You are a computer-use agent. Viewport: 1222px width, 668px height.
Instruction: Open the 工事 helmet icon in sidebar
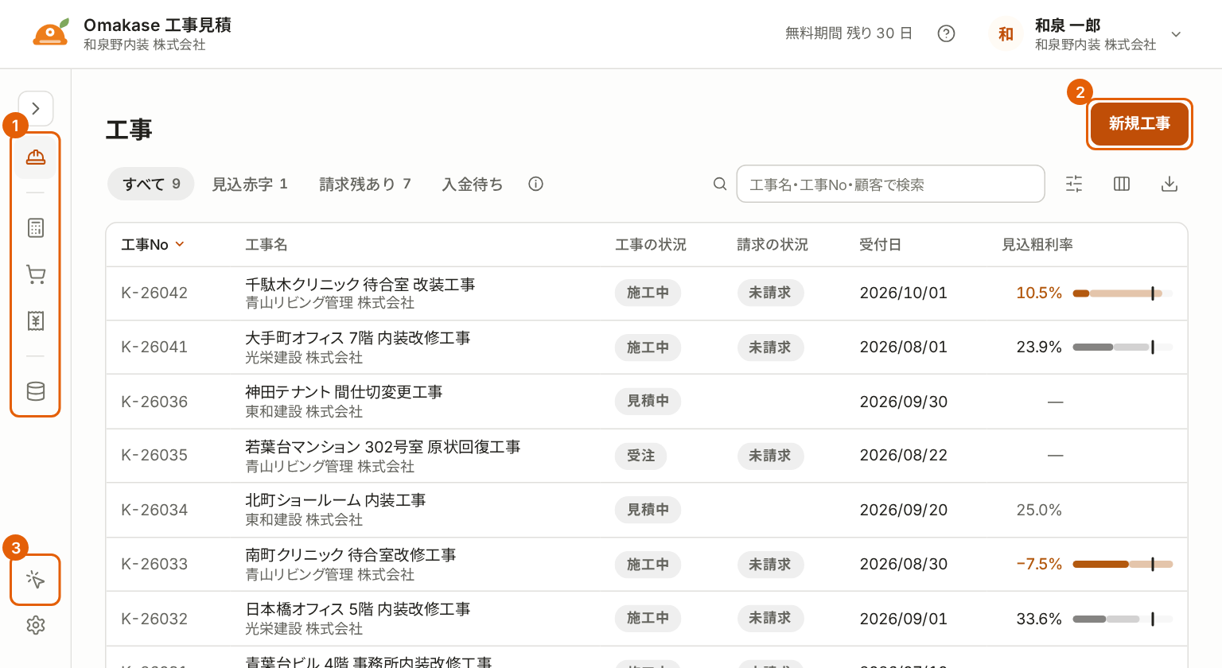(x=36, y=157)
